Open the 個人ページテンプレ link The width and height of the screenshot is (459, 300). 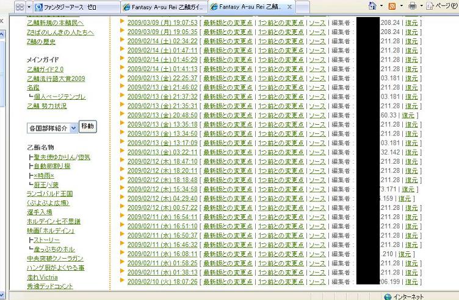(60, 97)
